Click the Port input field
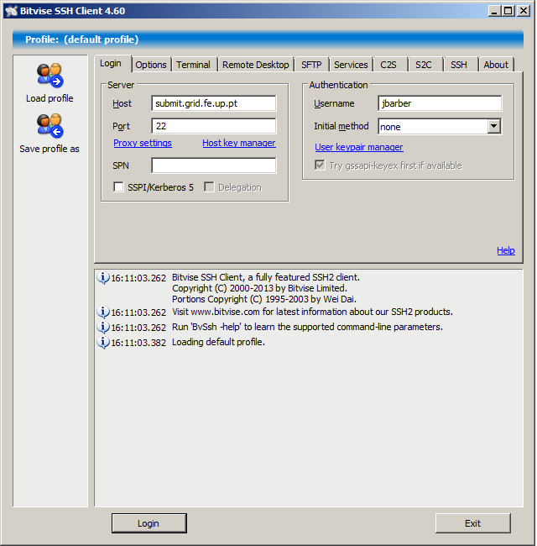 [x=214, y=126]
